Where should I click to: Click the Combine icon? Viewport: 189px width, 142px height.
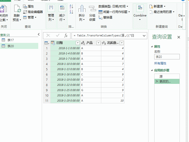point(140,8)
